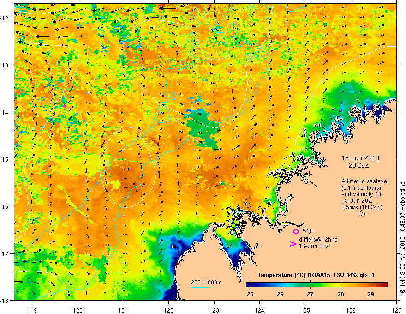Click the latitude axis label -16
Viewport: 406px width, 314px height.
click(5, 206)
